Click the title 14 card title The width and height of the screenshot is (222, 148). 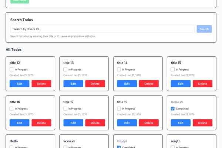pyautogui.click(x=122, y=63)
